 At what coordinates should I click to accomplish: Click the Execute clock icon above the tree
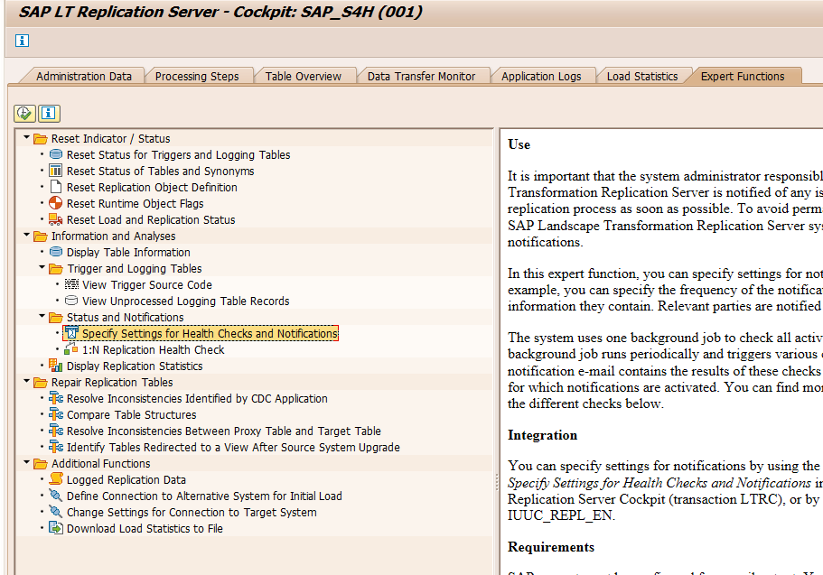pyautogui.click(x=24, y=113)
